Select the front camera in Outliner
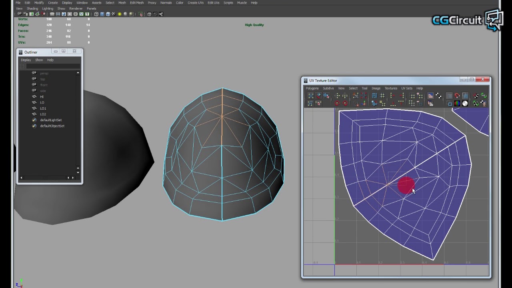Image resolution: width=512 pixels, height=288 pixels. 44,85
